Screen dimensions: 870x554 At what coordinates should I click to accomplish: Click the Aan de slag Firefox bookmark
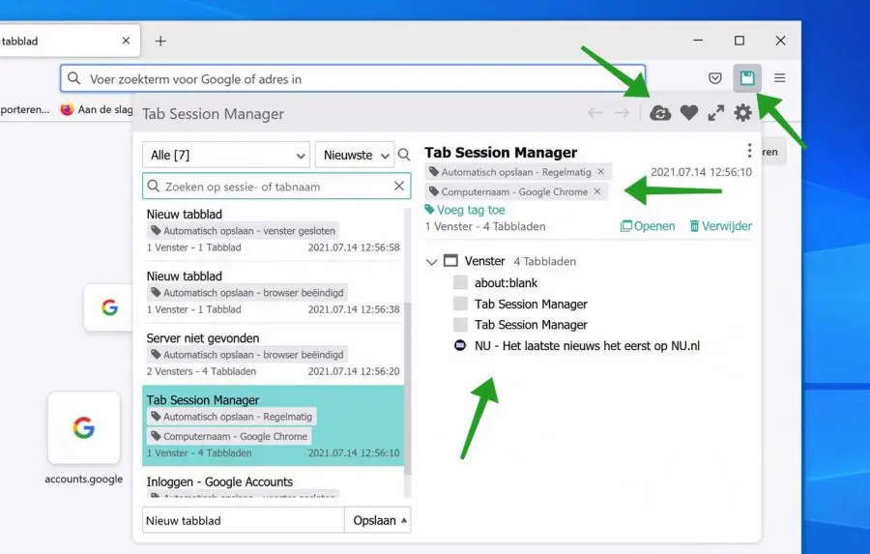click(x=97, y=109)
